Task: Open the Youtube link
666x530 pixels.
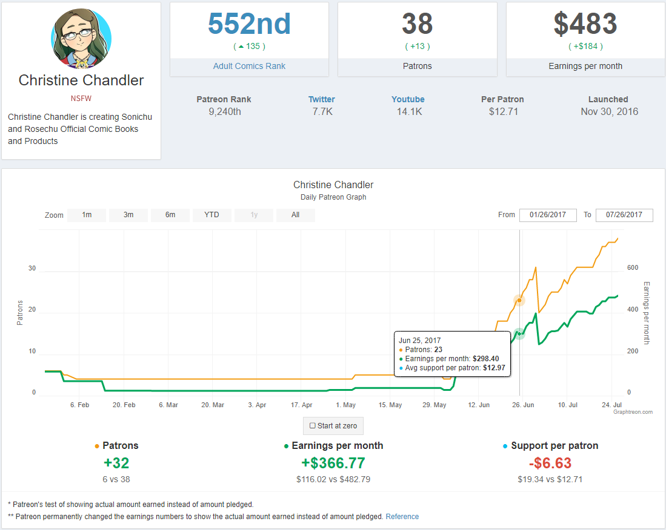Action: click(408, 99)
